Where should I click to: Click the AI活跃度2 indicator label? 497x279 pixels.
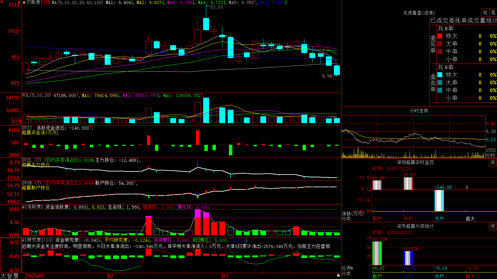point(33,207)
